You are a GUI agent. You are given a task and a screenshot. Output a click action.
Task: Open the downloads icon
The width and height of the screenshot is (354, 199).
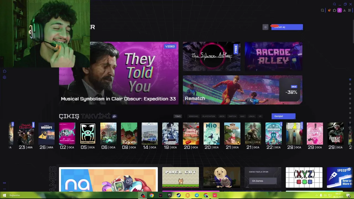[x=344, y=10]
